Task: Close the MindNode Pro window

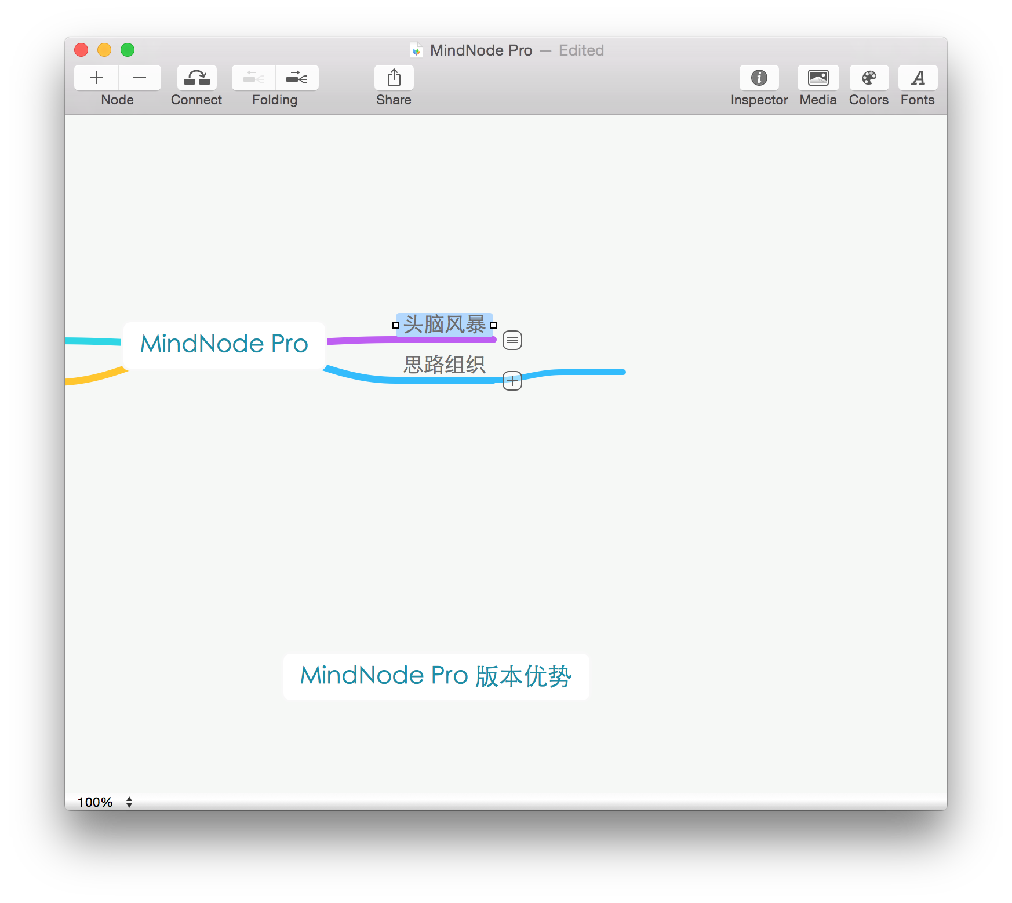Action: coord(81,50)
